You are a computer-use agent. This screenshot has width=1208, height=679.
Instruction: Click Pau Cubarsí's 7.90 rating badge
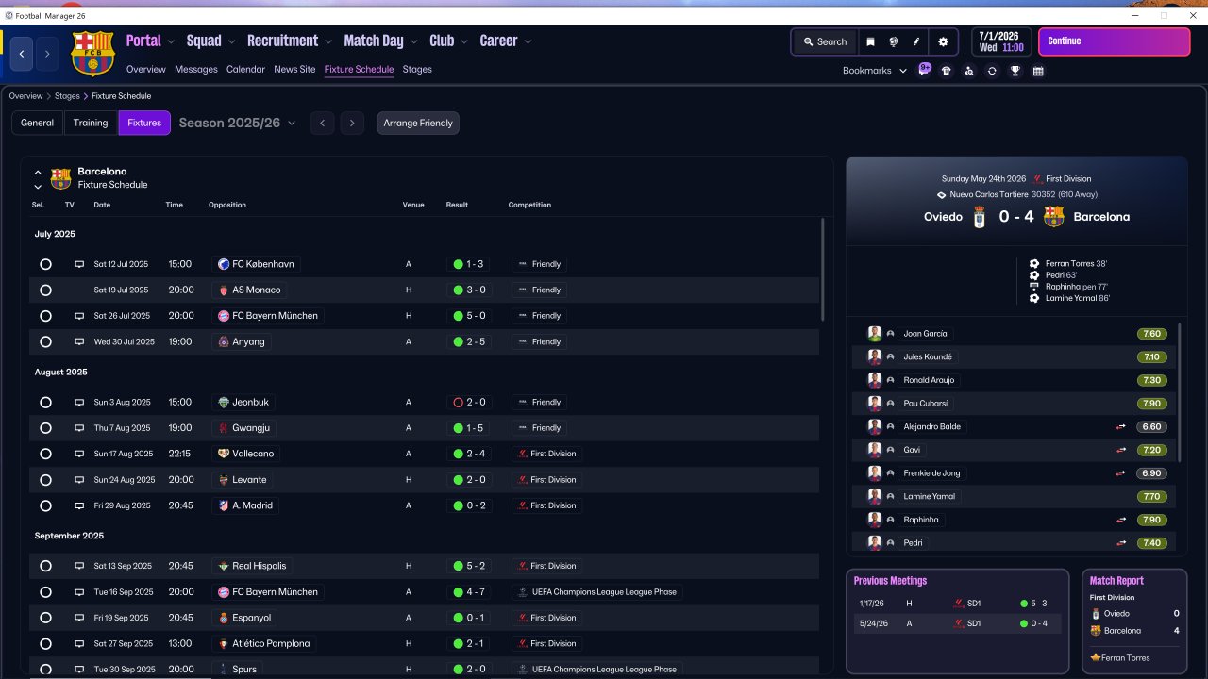[1151, 404]
